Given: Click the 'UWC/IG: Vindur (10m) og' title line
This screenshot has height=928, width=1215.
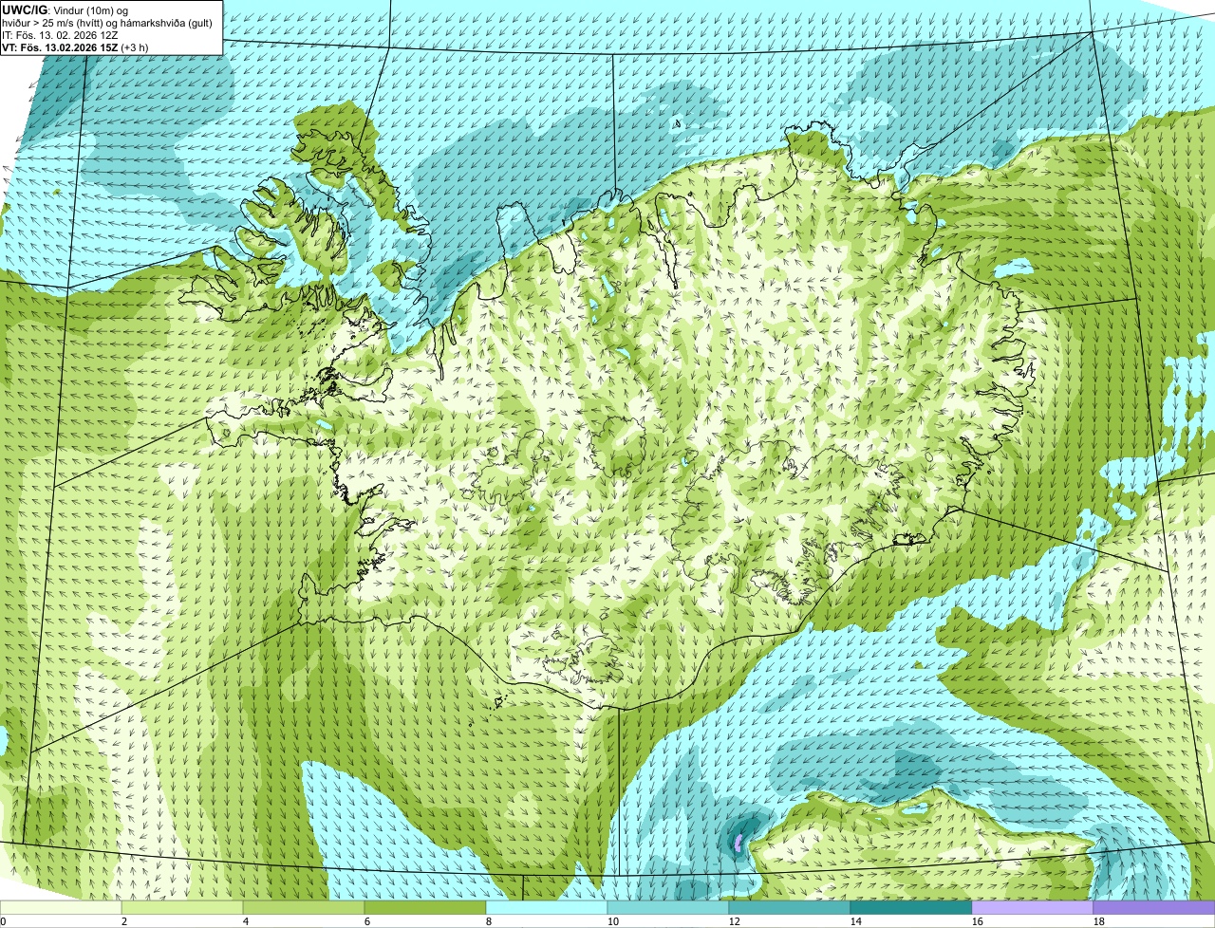Looking at the screenshot, I should (x=65, y=9).
